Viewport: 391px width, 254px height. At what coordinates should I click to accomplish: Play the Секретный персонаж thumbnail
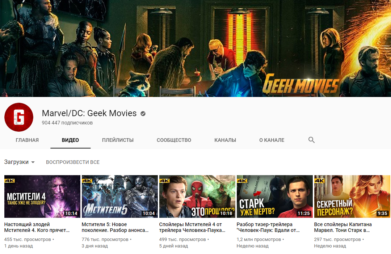tap(352, 196)
